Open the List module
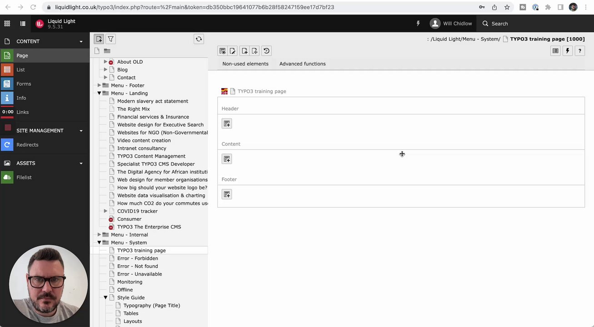Viewport: 594px width, 327px height. [x=45, y=69]
